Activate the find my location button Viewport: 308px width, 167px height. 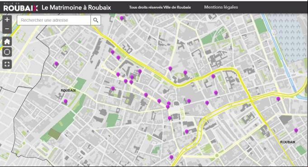click(7, 52)
